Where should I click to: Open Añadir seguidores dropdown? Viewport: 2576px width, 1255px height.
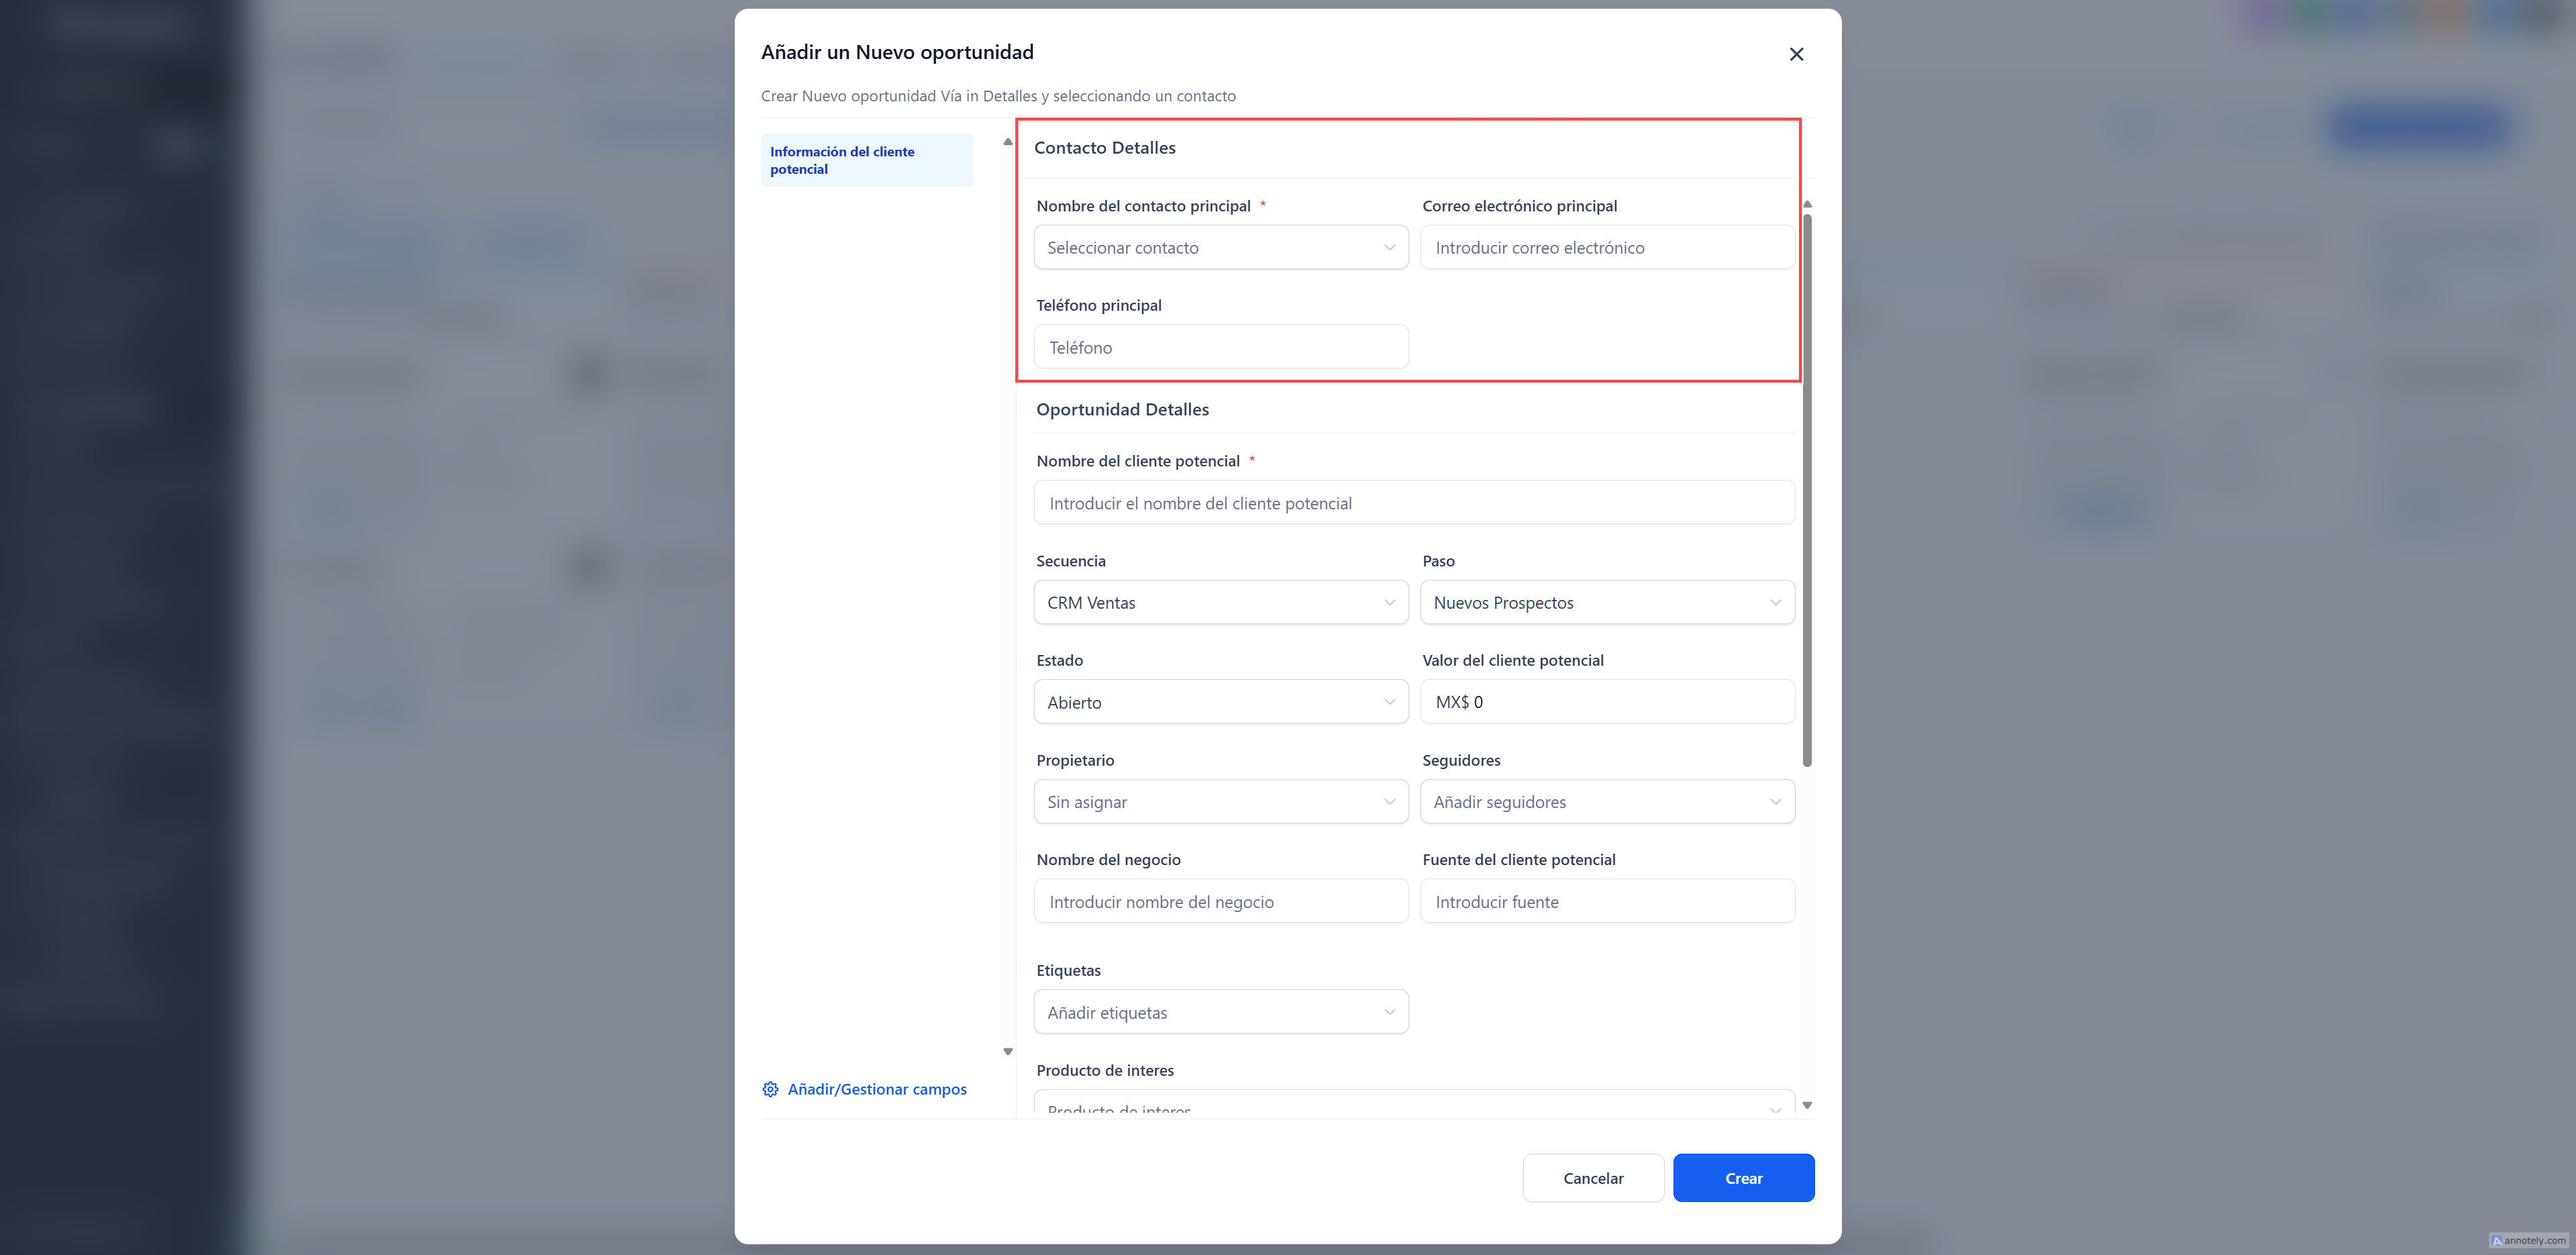click(x=1606, y=801)
